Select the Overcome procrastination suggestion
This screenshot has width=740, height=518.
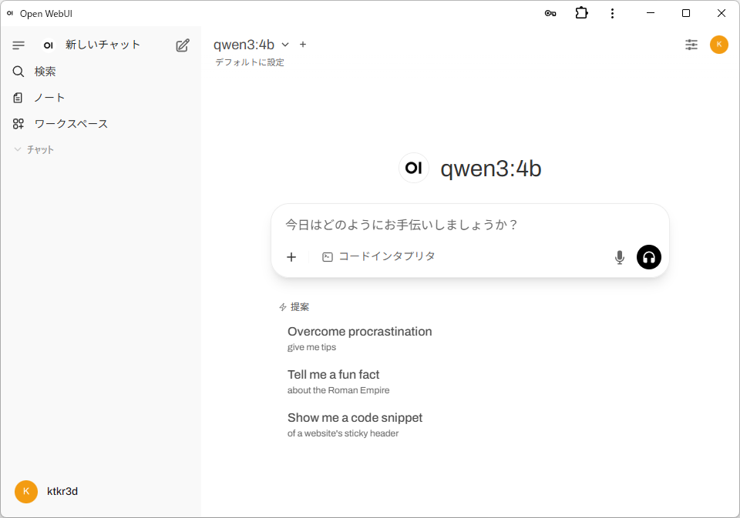pyautogui.click(x=360, y=339)
